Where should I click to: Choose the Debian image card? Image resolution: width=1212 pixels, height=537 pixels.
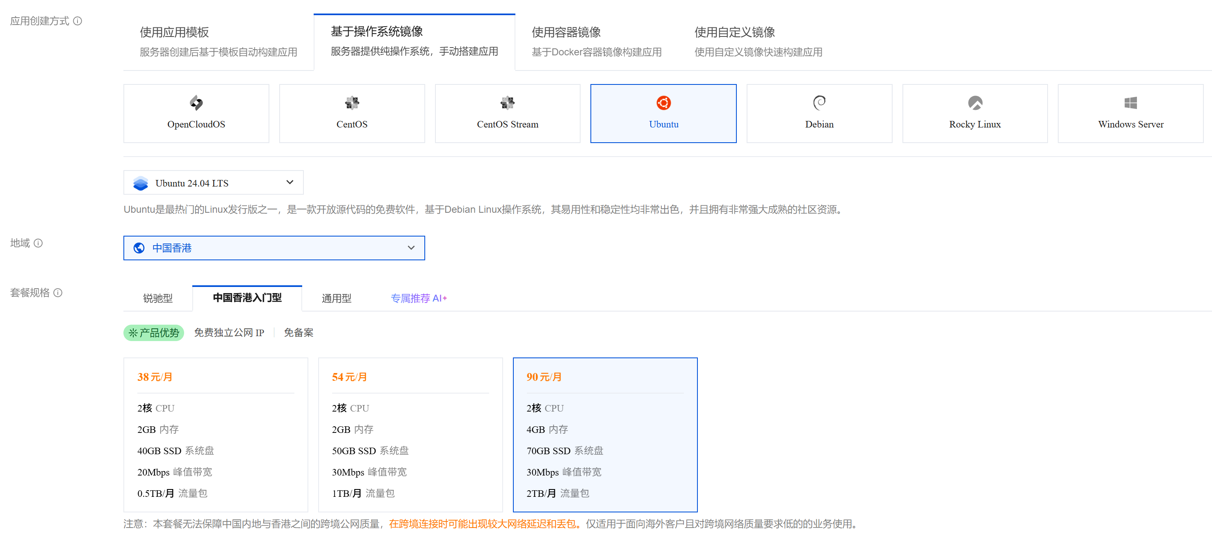[x=819, y=113]
